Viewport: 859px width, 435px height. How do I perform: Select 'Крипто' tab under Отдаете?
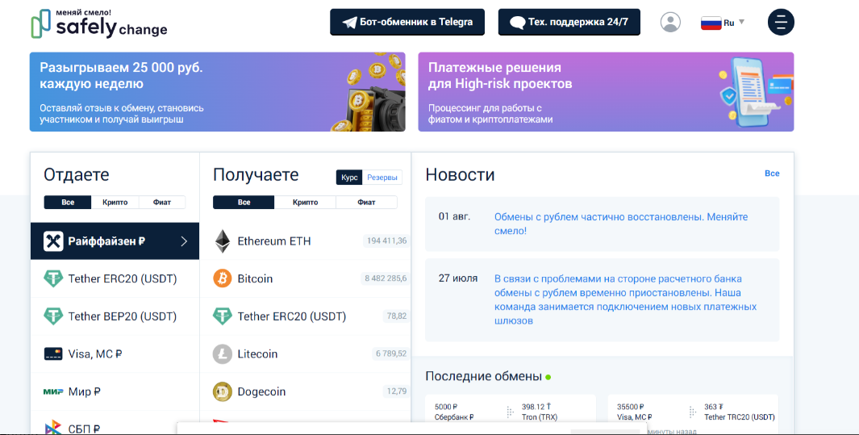[x=115, y=202]
